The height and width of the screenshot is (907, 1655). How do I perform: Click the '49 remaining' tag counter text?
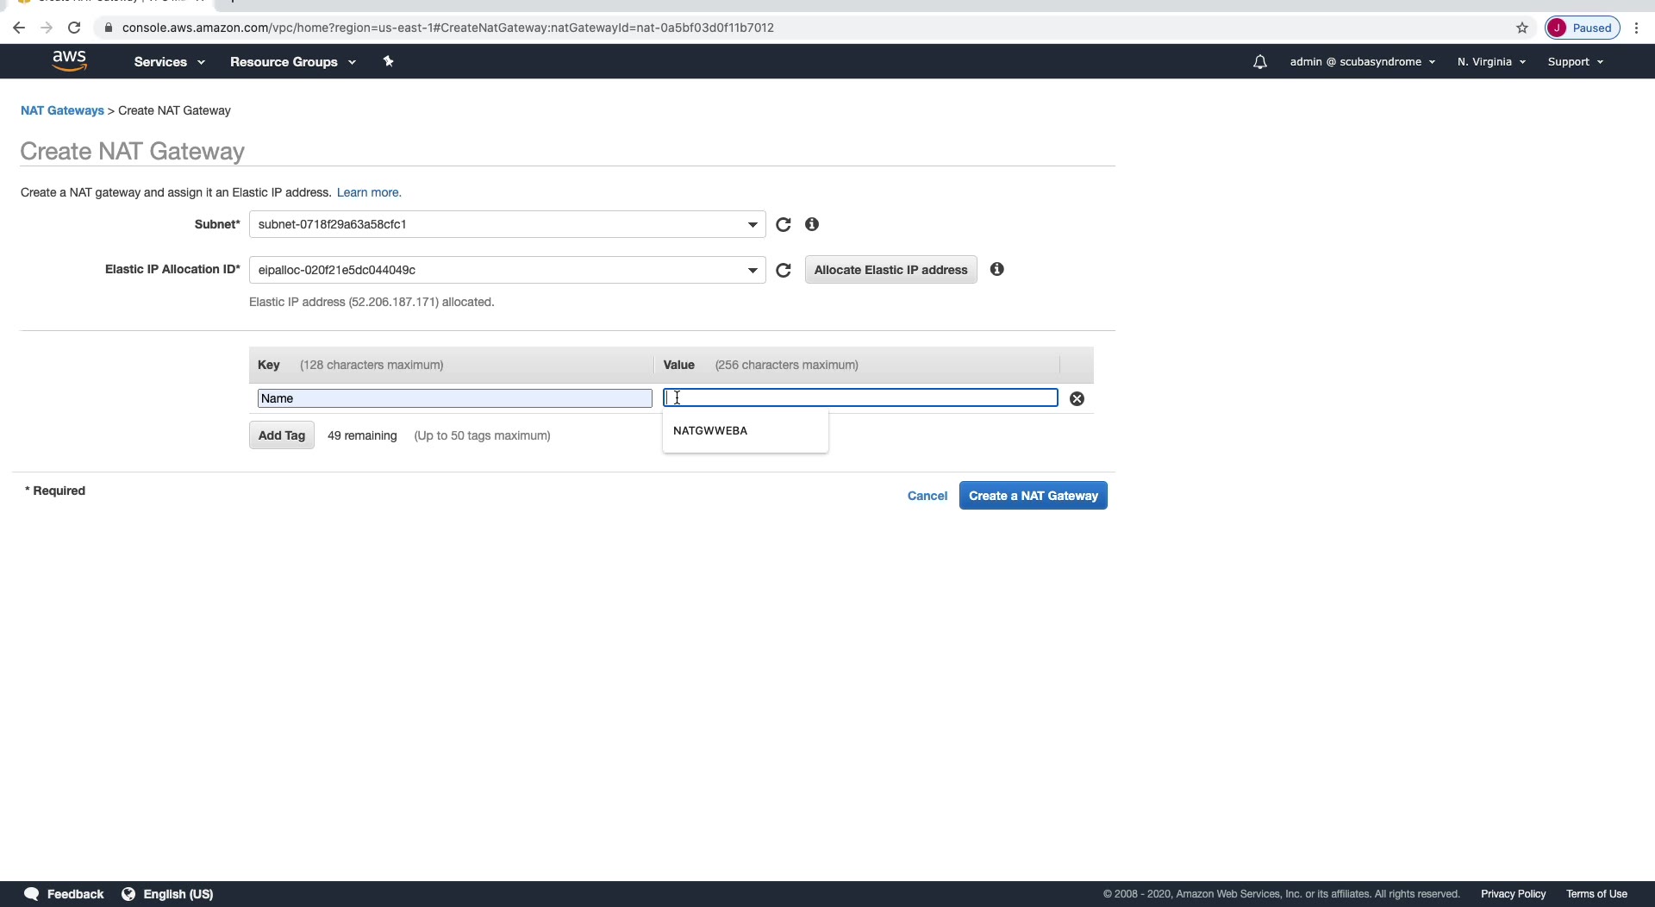tap(362, 435)
